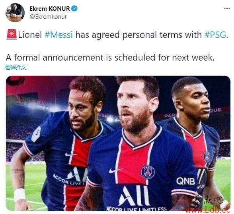Image resolution: width=234 pixels, height=214 pixels.
Task: Click the PSG crest on center jersey
Action: pyautogui.click(x=148, y=172)
